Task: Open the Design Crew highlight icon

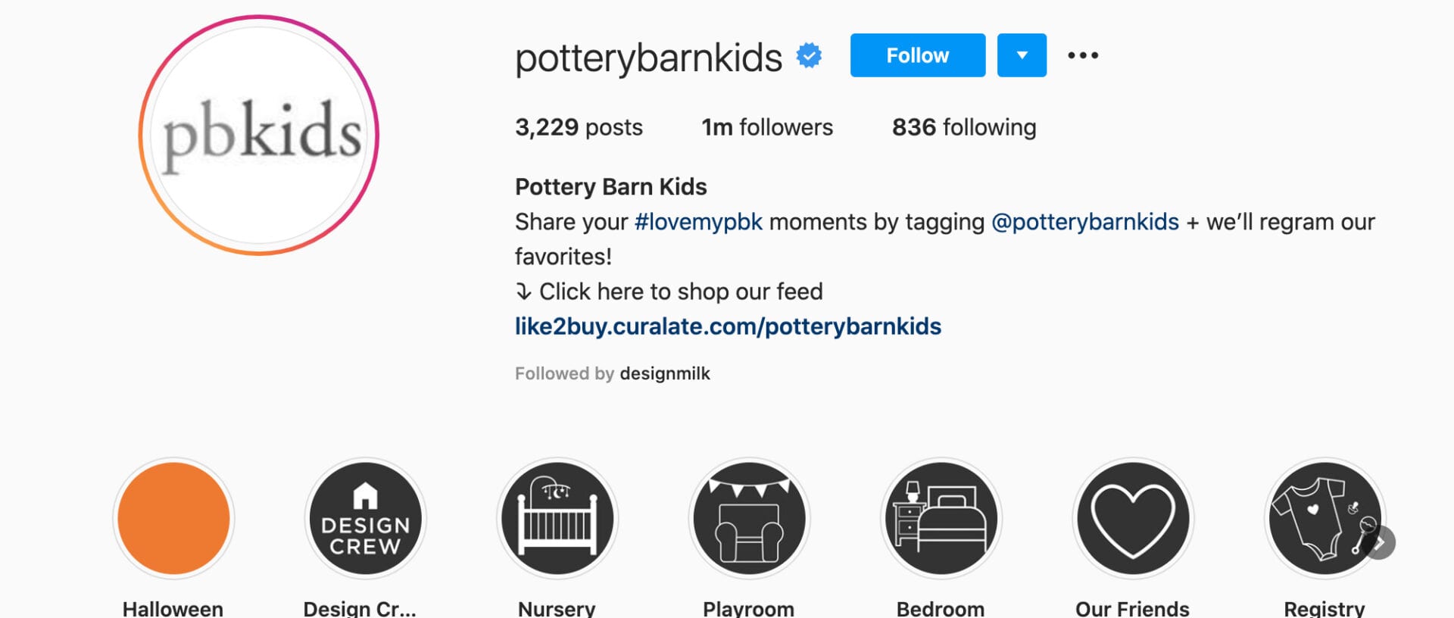Action: pyautogui.click(x=365, y=518)
